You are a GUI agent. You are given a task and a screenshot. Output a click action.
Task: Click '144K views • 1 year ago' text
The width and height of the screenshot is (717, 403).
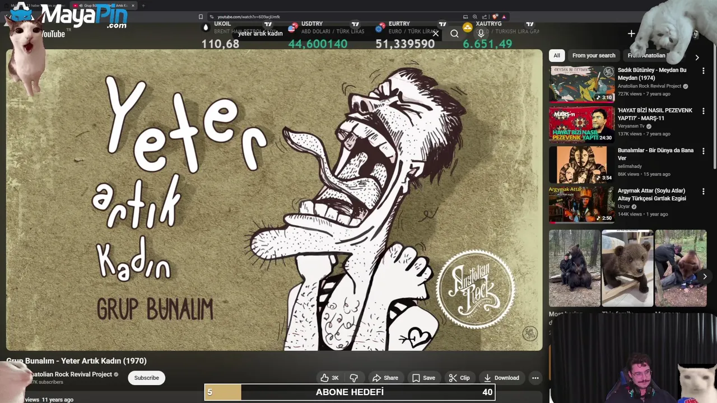coord(642,214)
